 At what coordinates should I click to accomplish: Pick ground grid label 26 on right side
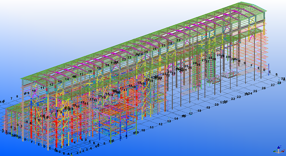click(264, 88)
